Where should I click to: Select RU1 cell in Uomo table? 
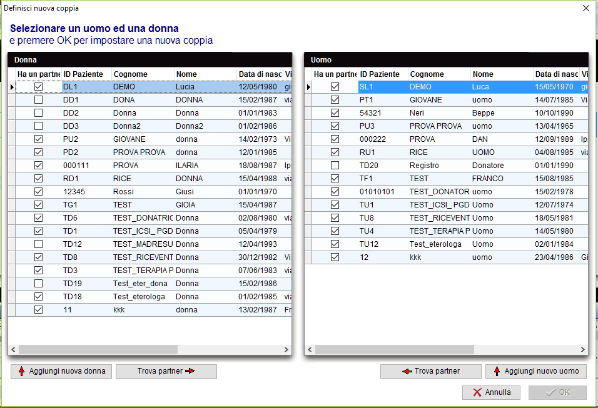[383, 152]
